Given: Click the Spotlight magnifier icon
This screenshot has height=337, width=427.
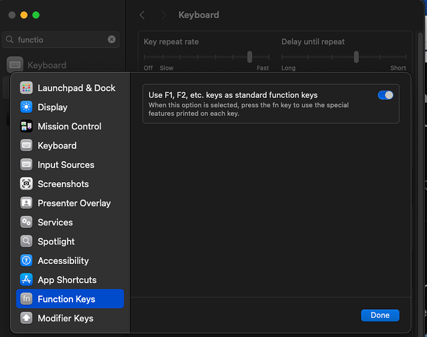Looking at the screenshot, I should pyautogui.click(x=26, y=242).
